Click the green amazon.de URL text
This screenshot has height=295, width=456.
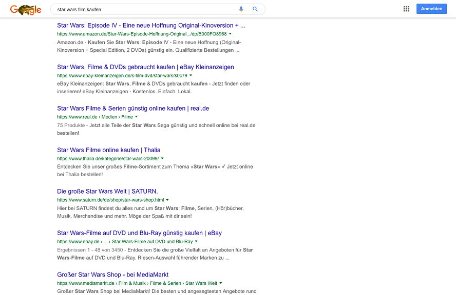(x=142, y=34)
